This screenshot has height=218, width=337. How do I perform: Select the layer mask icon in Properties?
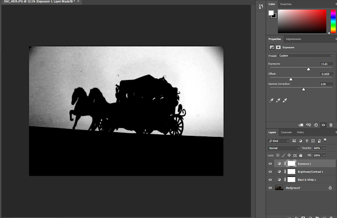[279, 47]
